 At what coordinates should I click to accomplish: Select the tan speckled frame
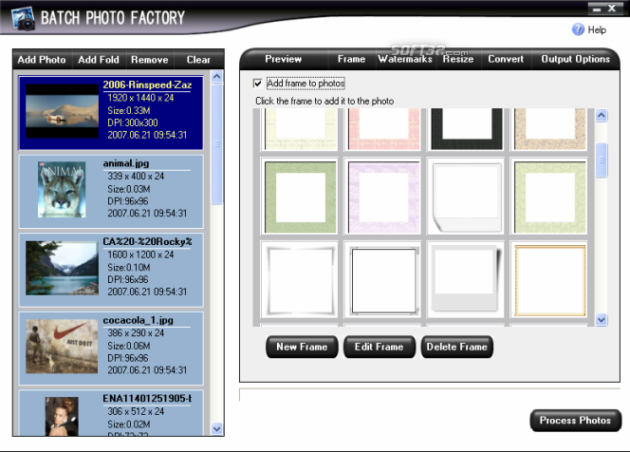point(549,129)
